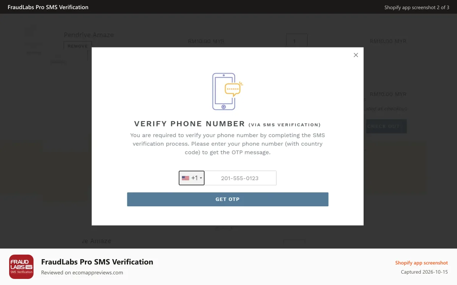Click the dimmed REMOVE button for Pendrive Amaze
This screenshot has width=457, height=285.
(x=78, y=46)
